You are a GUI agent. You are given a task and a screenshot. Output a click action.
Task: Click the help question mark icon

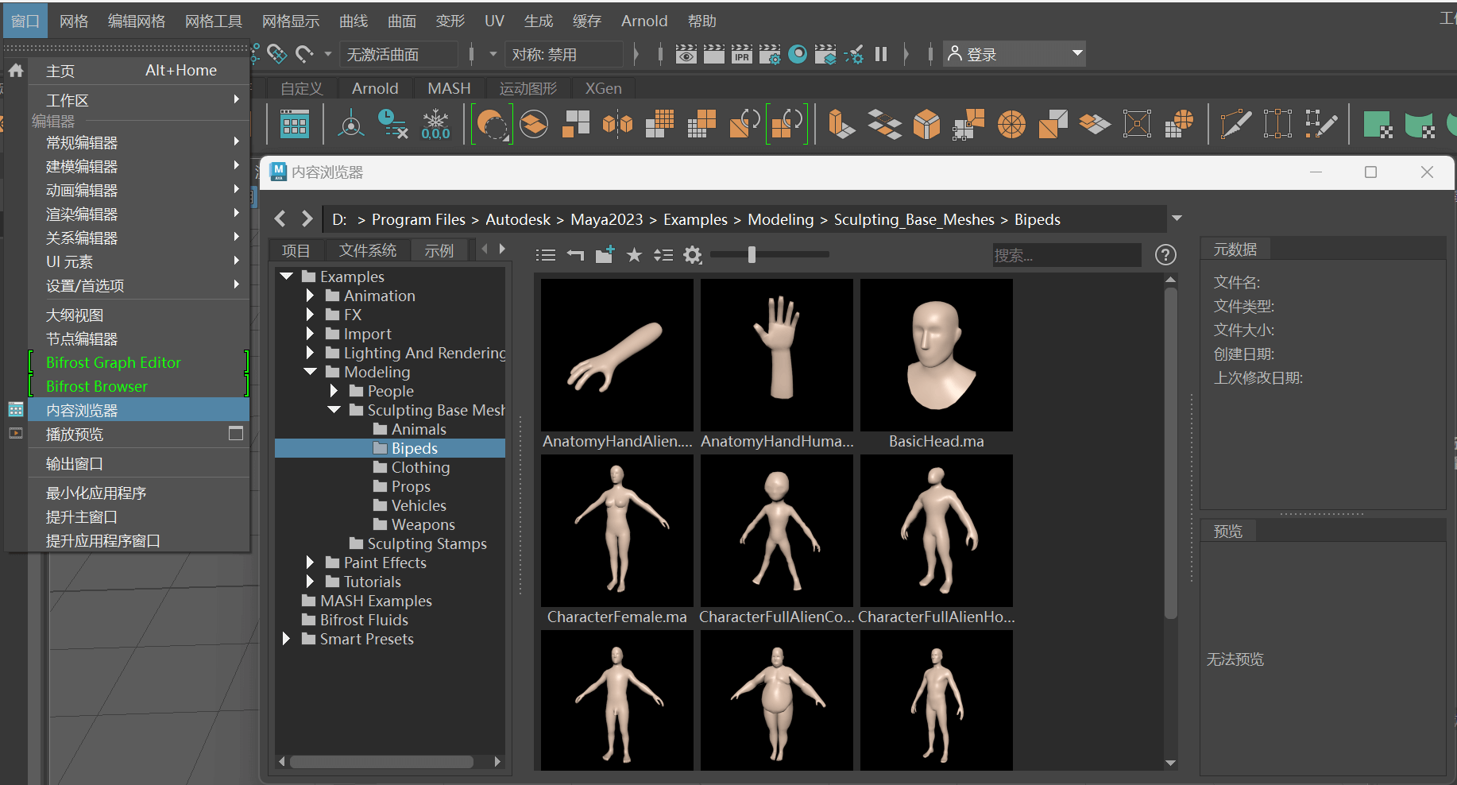(1165, 255)
